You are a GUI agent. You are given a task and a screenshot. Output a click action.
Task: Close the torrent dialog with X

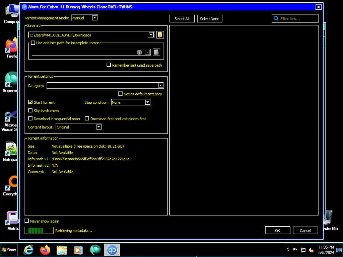[x=318, y=7]
